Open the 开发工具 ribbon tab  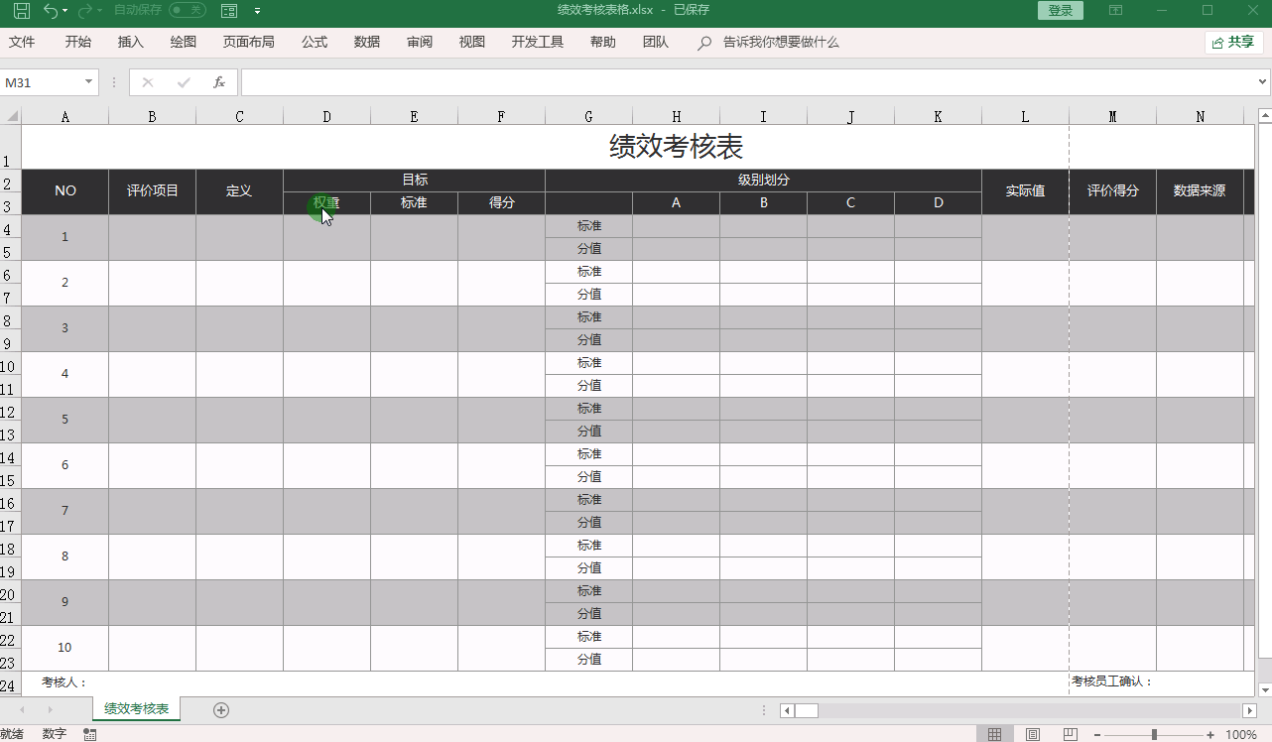tap(538, 42)
